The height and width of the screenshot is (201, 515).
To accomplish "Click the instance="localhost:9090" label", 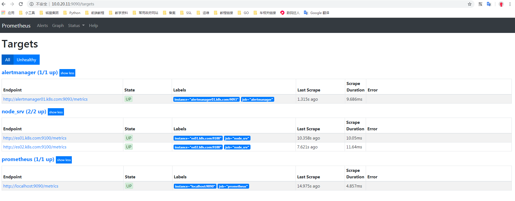I will pos(195,186).
